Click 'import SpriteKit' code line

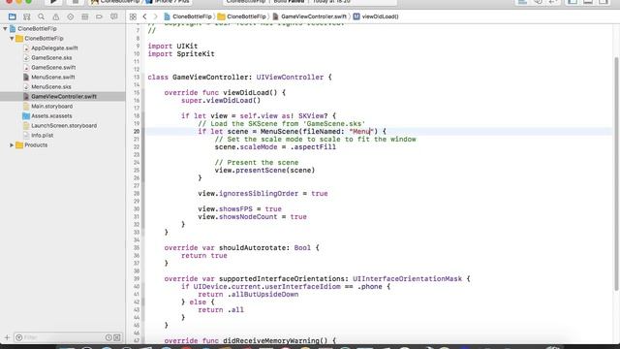tap(181, 54)
